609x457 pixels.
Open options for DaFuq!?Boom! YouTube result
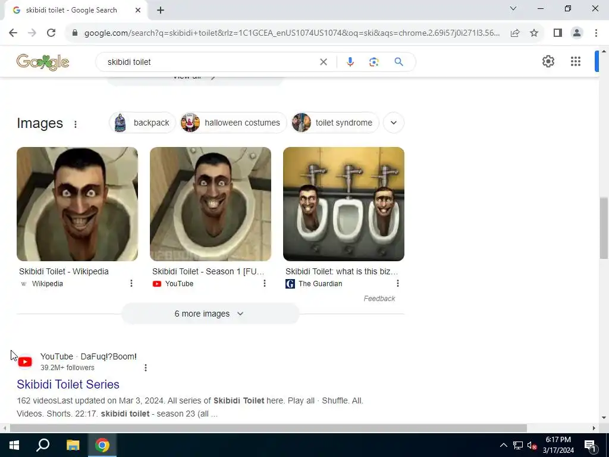[146, 368]
